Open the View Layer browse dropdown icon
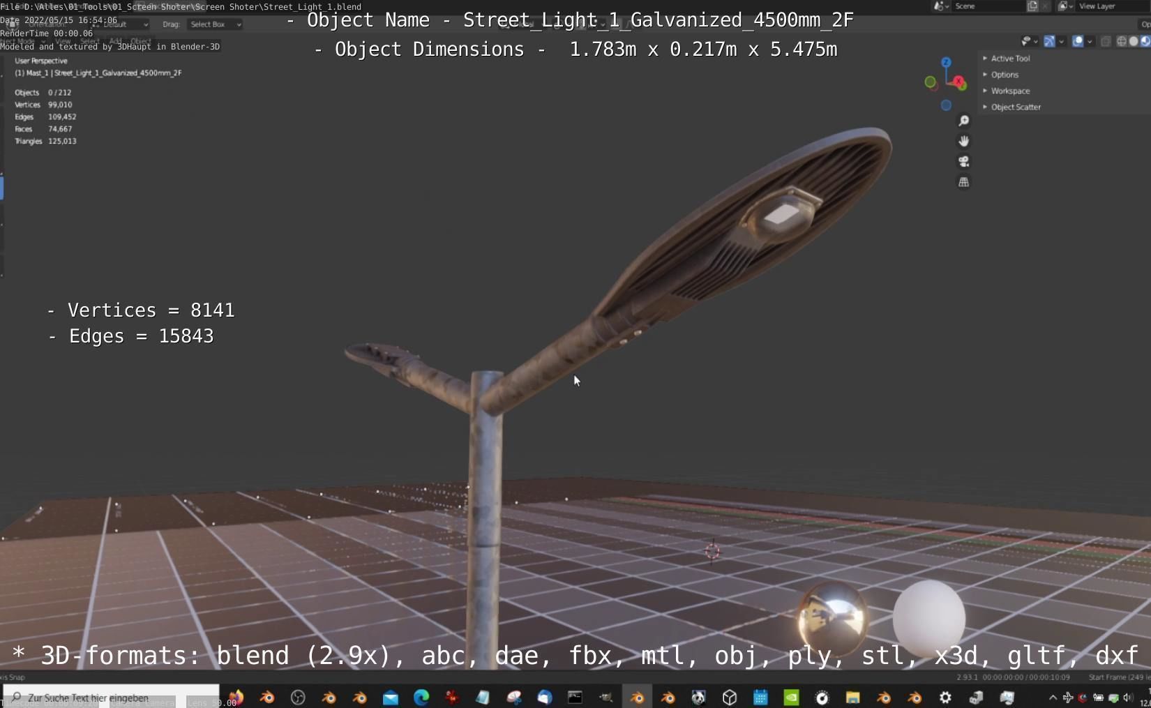 click(x=1065, y=6)
